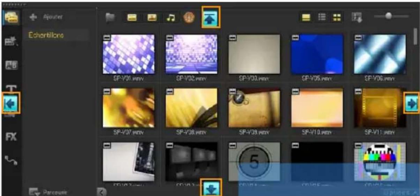
Task: Select the SP-V02 thumbnail
Action: pos(192,54)
